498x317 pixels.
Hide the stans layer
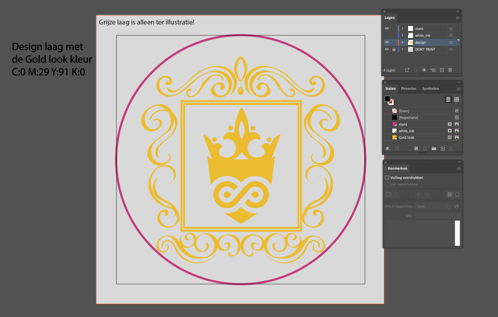(x=387, y=28)
